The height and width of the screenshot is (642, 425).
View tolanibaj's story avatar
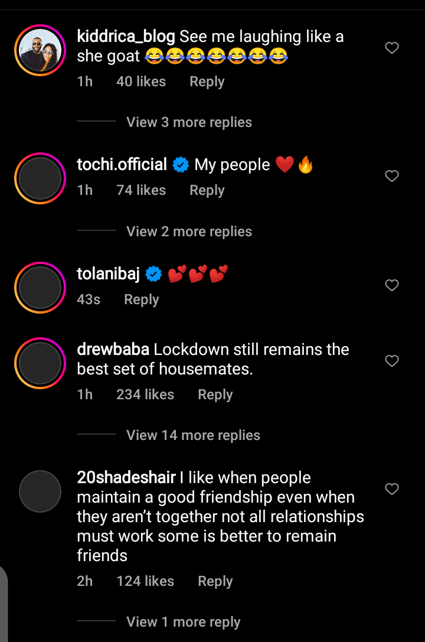coord(40,288)
